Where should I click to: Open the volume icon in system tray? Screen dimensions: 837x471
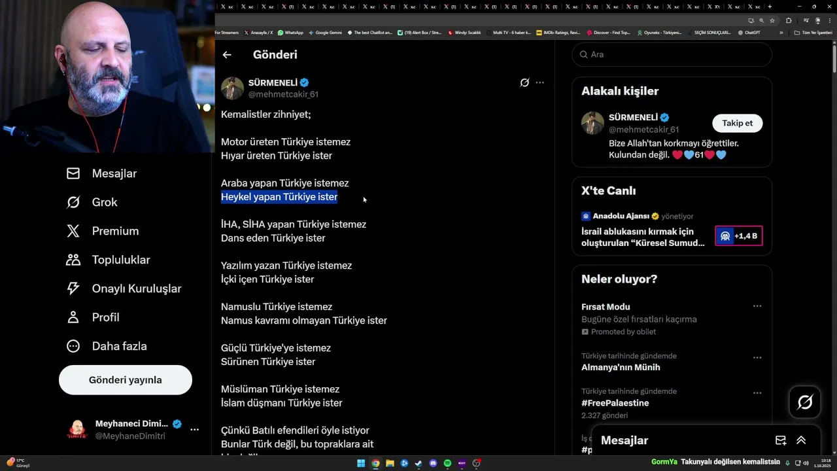(806, 463)
